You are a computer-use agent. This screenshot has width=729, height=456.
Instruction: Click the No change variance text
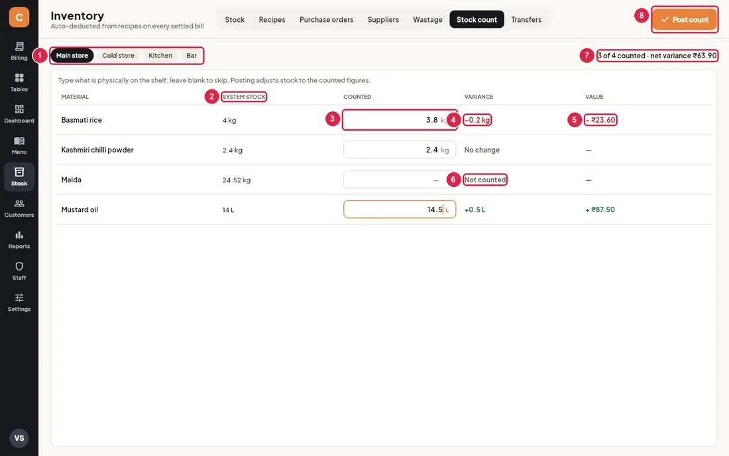click(482, 150)
